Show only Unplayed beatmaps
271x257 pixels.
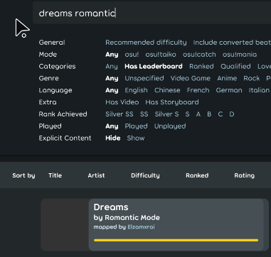tap(170, 126)
